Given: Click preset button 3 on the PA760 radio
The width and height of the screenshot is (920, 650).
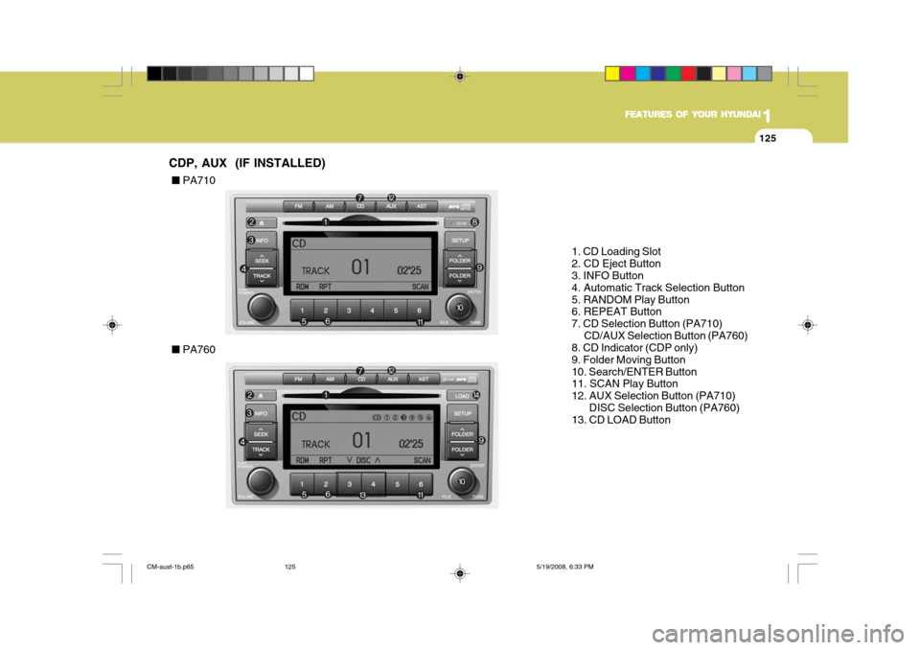Looking at the screenshot, I should pos(350,484).
